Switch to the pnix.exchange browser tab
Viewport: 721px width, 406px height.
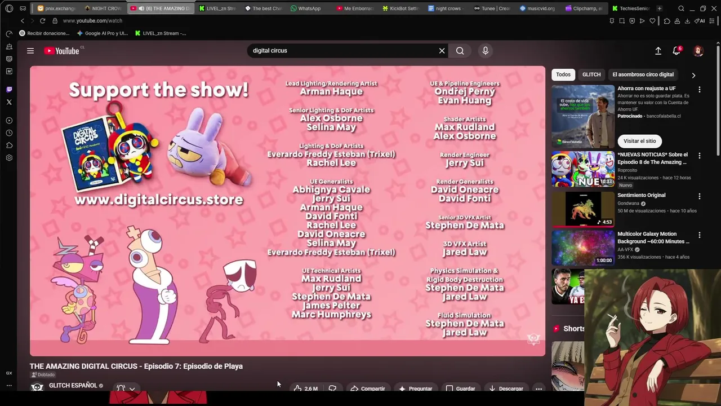[x=56, y=8]
